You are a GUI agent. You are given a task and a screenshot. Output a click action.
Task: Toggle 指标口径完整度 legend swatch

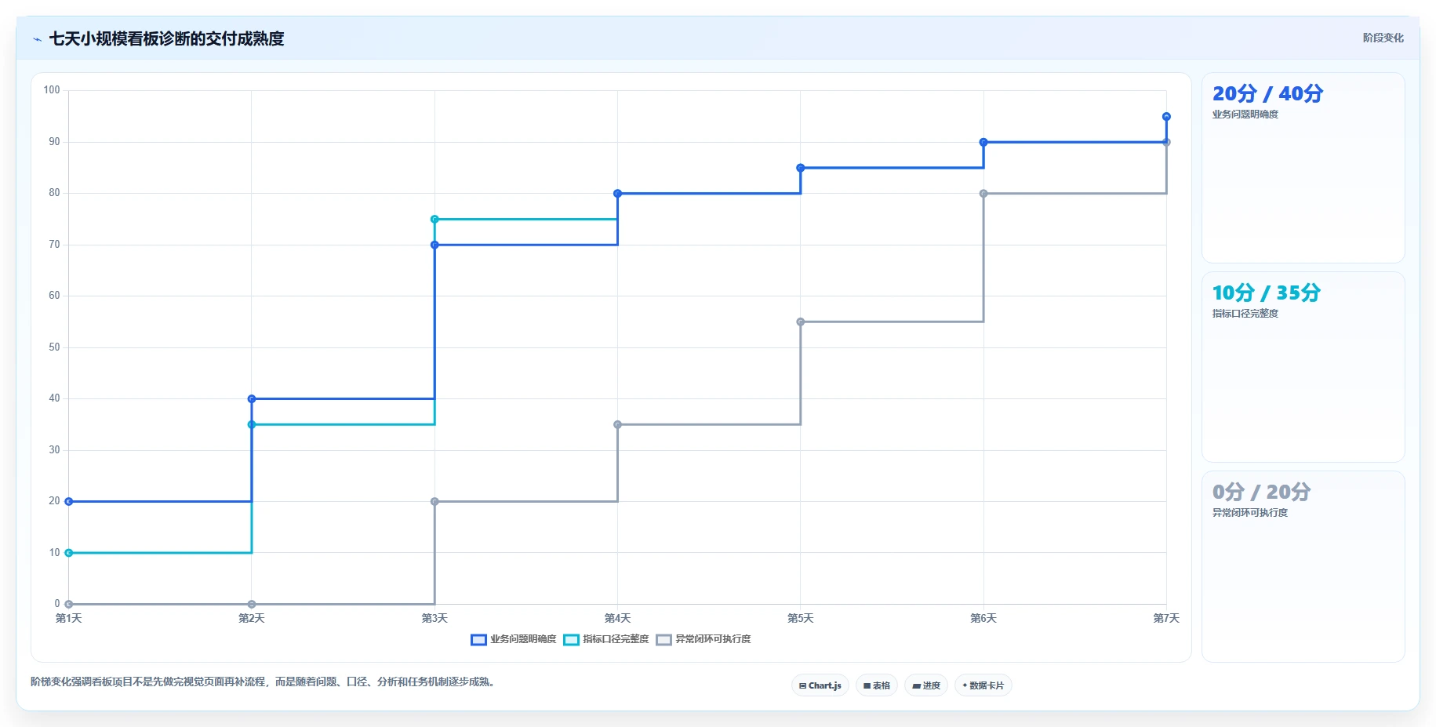571,640
